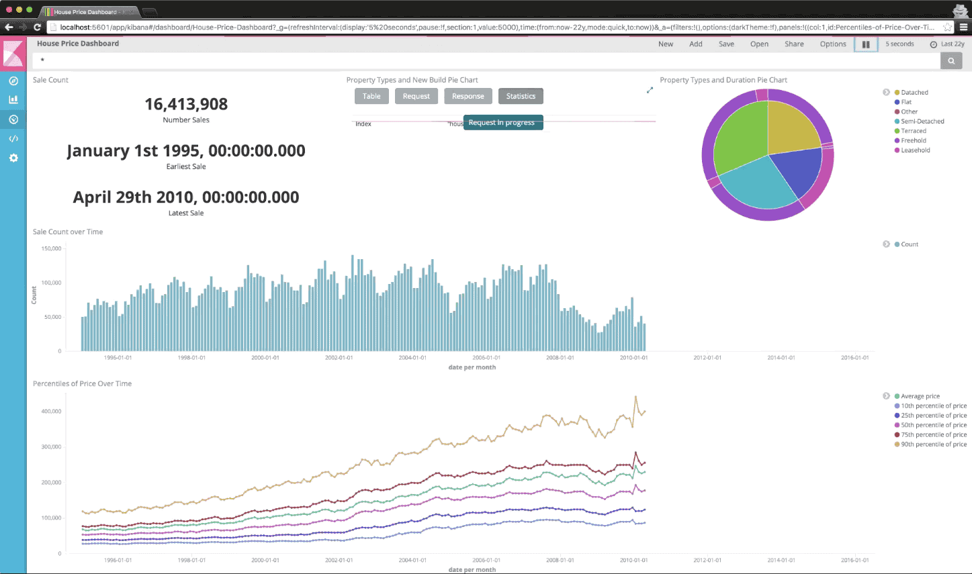Toggle 25th percentile of price legend entry
The height and width of the screenshot is (574, 972).
pos(930,416)
